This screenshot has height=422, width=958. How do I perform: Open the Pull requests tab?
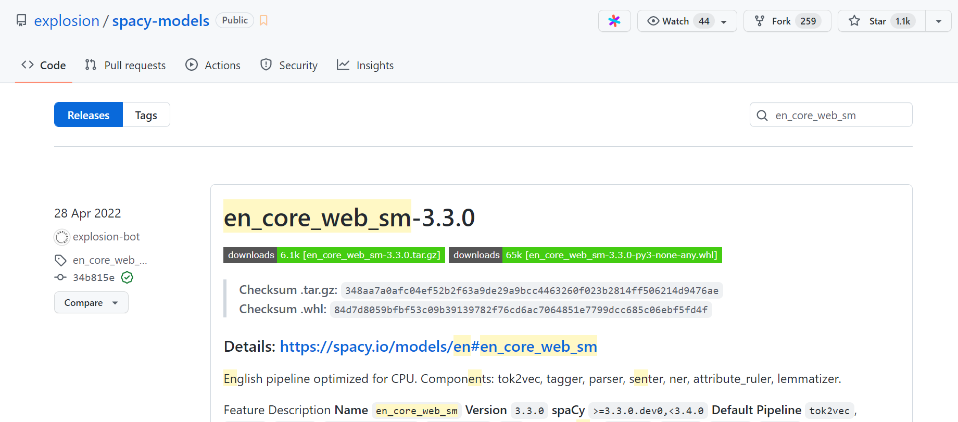click(x=125, y=66)
